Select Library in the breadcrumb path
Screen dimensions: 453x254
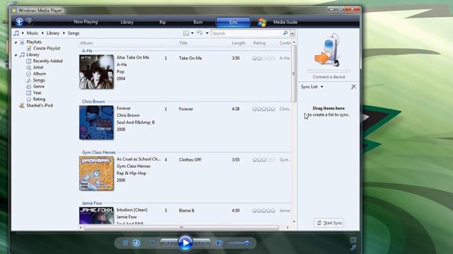point(53,33)
